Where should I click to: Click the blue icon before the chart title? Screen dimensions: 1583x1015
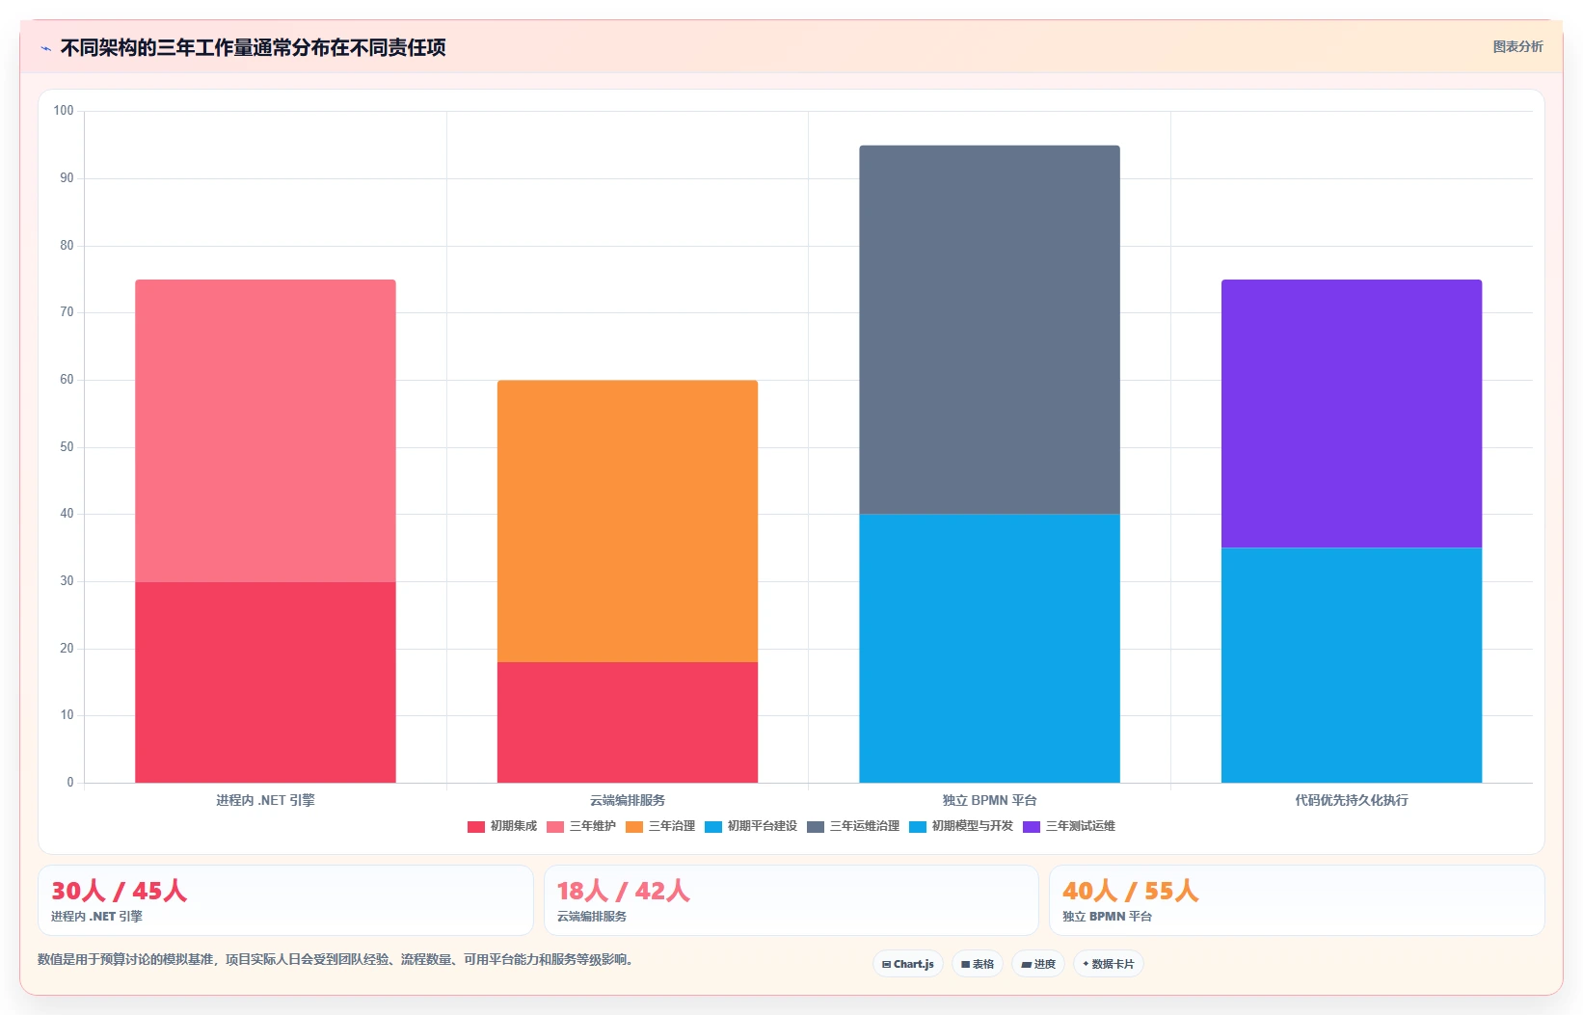pos(45,48)
